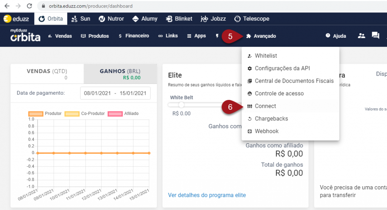This screenshot has width=387, height=210.
Task: Click the Eduzz brand logo
Action: point(17,18)
